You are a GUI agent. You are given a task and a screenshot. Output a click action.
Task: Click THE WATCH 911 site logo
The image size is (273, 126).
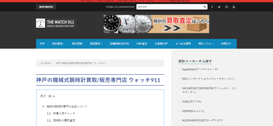click(56, 23)
